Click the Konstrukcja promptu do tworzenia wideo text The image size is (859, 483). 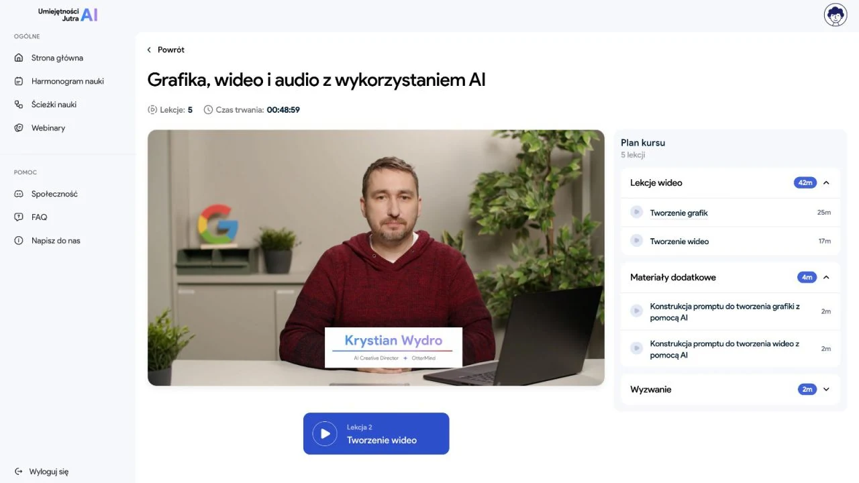pos(724,349)
